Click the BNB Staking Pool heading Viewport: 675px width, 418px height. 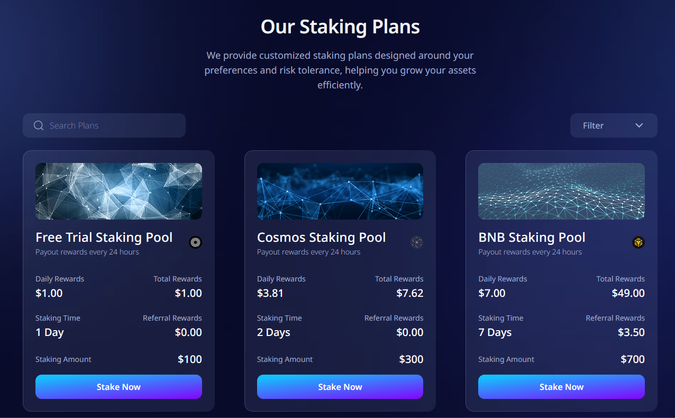pos(532,237)
